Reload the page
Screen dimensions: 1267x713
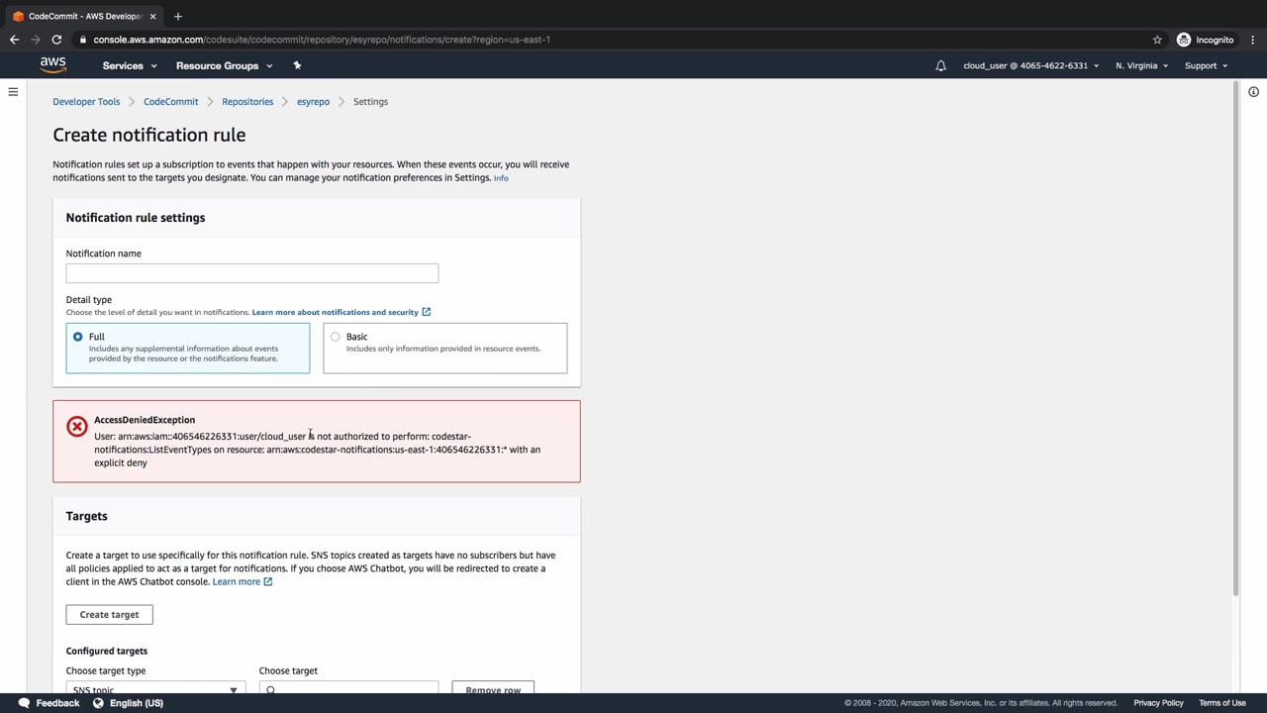(56, 40)
